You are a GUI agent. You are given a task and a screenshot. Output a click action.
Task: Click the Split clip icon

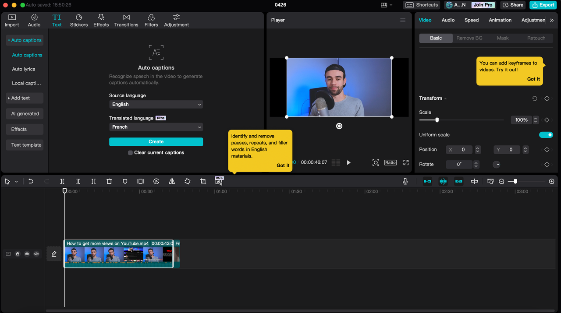pyautogui.click(x=62, y=181)
